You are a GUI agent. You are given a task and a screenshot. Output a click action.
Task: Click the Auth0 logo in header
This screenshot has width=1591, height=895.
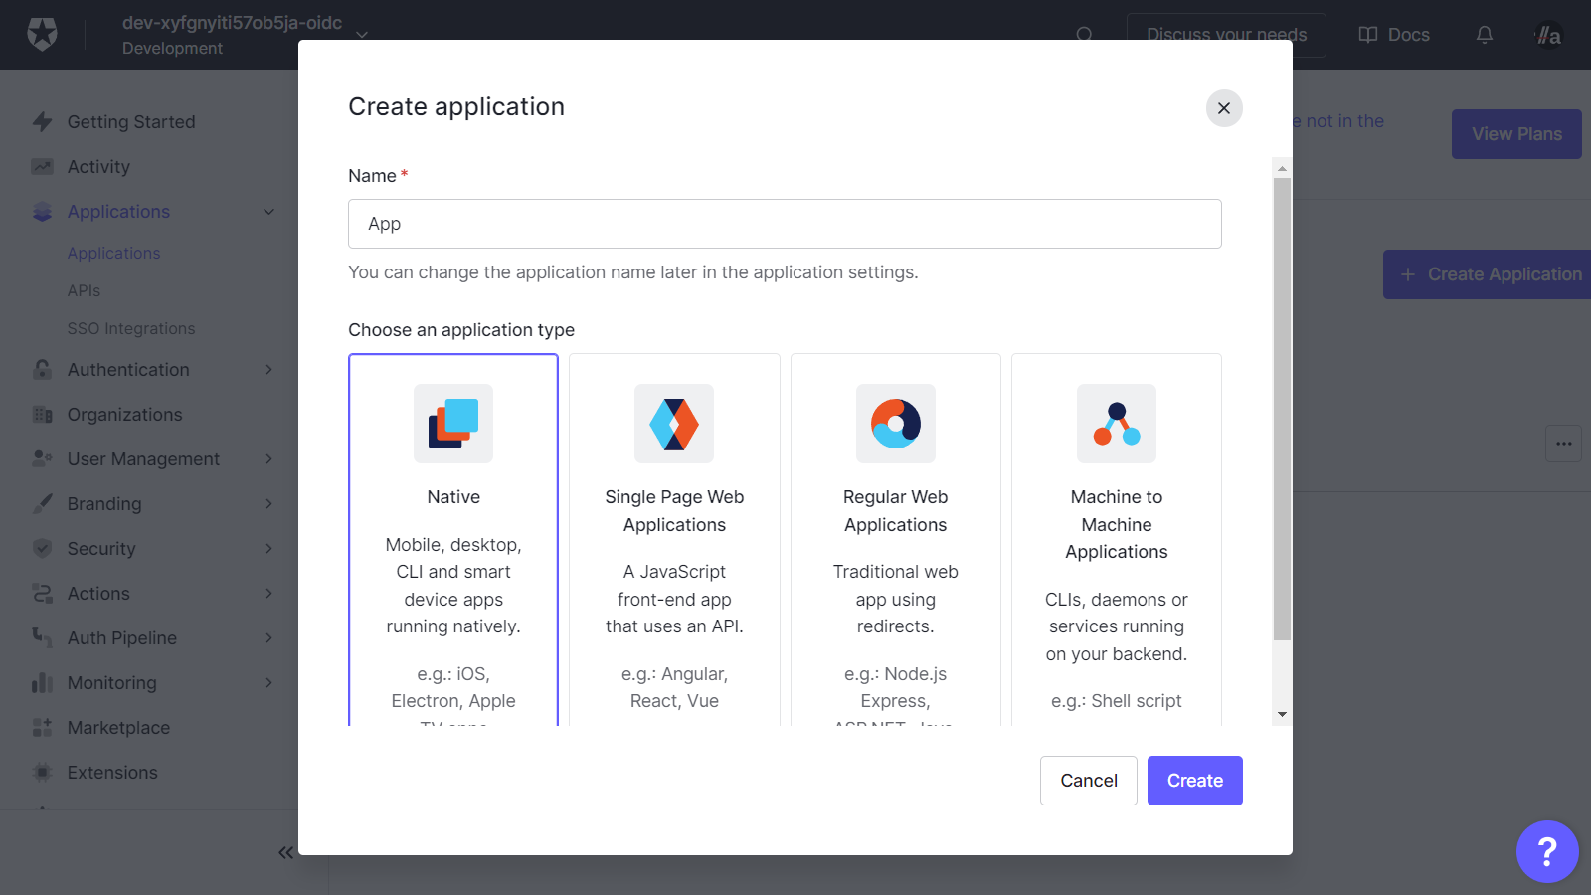[x=42, y=35]
